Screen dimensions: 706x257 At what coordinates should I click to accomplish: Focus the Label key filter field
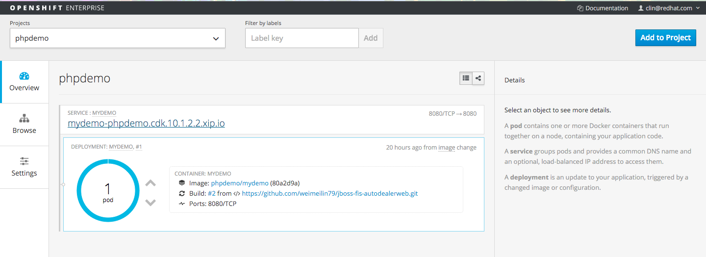pos(302,38)
